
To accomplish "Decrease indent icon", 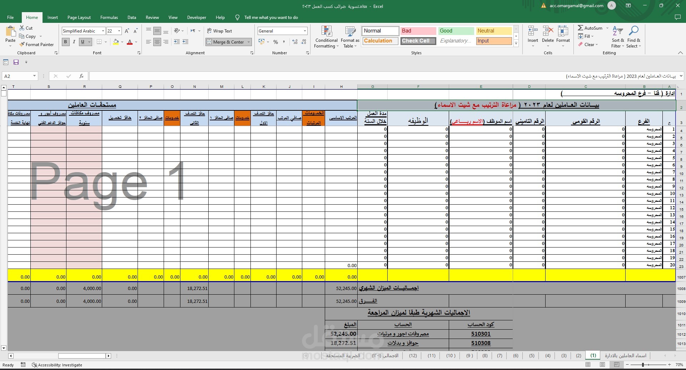I will 177,42.
